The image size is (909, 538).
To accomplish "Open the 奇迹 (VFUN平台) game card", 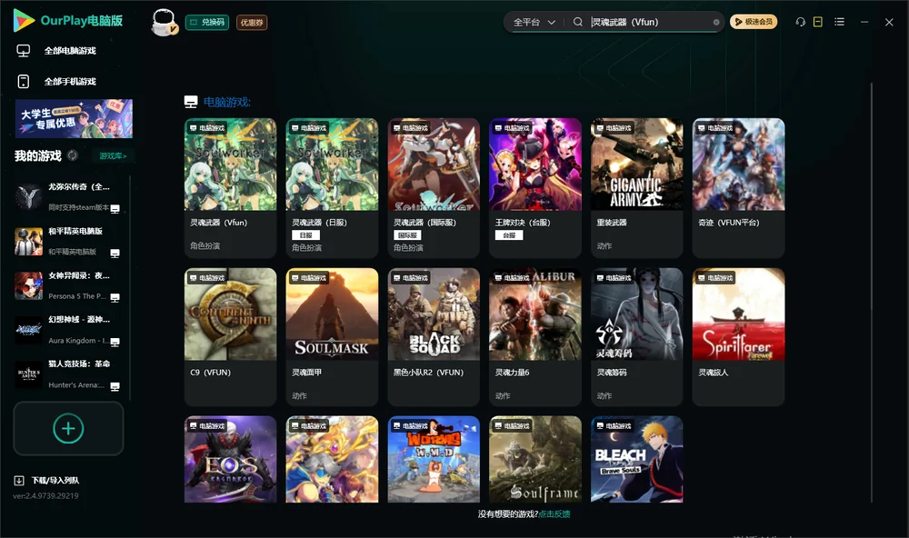I will point(738,188).
